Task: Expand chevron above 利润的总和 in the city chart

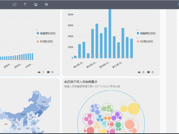Action: (x=37, y=38)
